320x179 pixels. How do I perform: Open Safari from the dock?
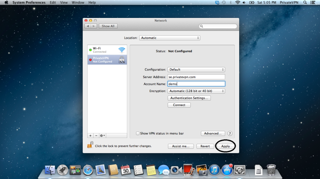(x=88, y=171)
